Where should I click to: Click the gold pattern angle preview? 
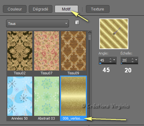(114, 34)
